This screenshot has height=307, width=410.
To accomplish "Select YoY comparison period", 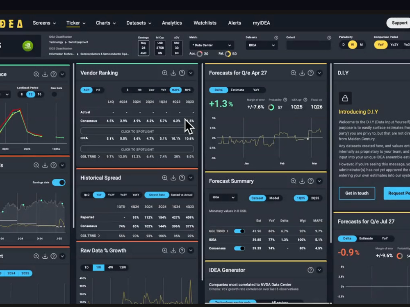I will point(381,45).
